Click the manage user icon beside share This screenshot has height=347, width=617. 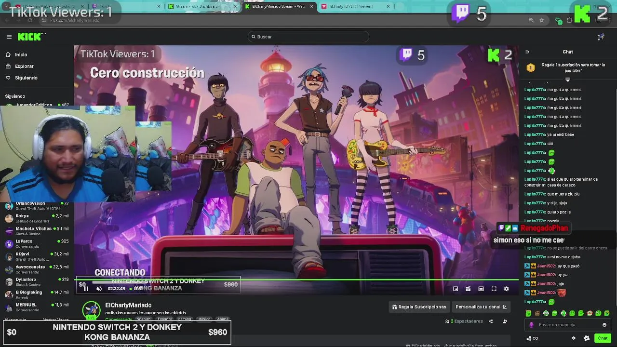click(x=505, y=321)
